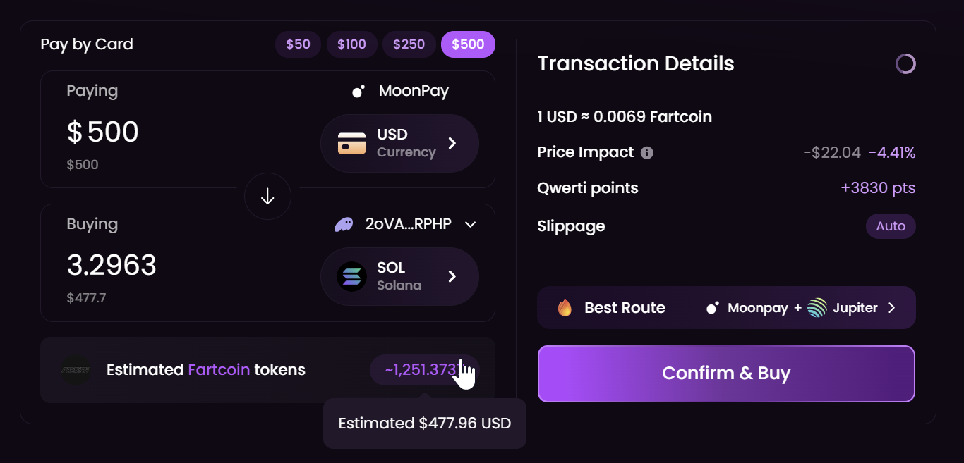Select the $100 preset amount
Screen dimensions: 964x463
(x=351, y=44)
